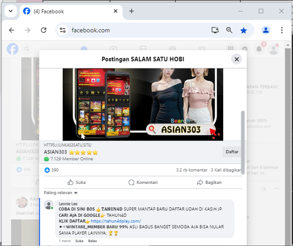Click the 1 menit comment timestamp
The image size is (293, 246).
point(65,241)
